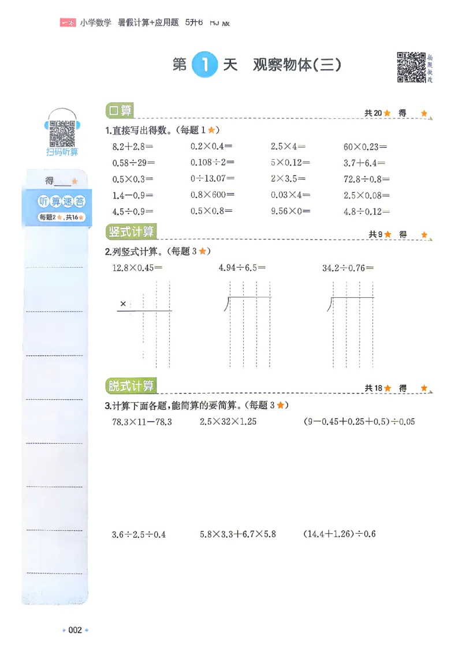
Task: Click the problem 5×0.12=
Action: (290, 163)
